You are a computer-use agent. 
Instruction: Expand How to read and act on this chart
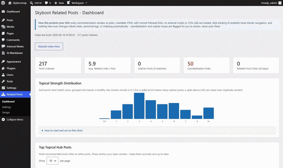tap(64, 130)
